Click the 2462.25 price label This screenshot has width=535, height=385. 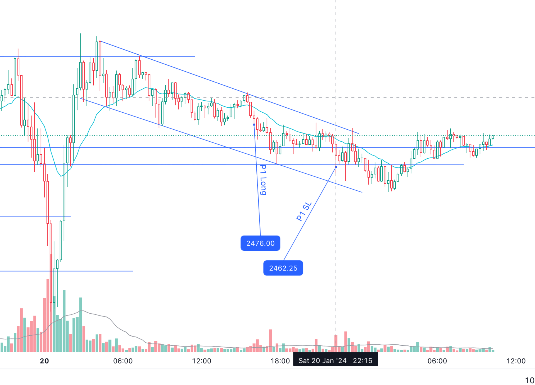[x=283, y=268]
